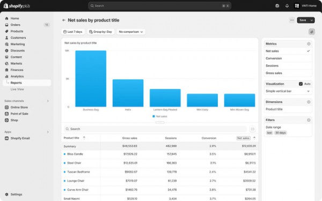Click the Save button
This screenshot has height=201, width=322.
(303, 20)
